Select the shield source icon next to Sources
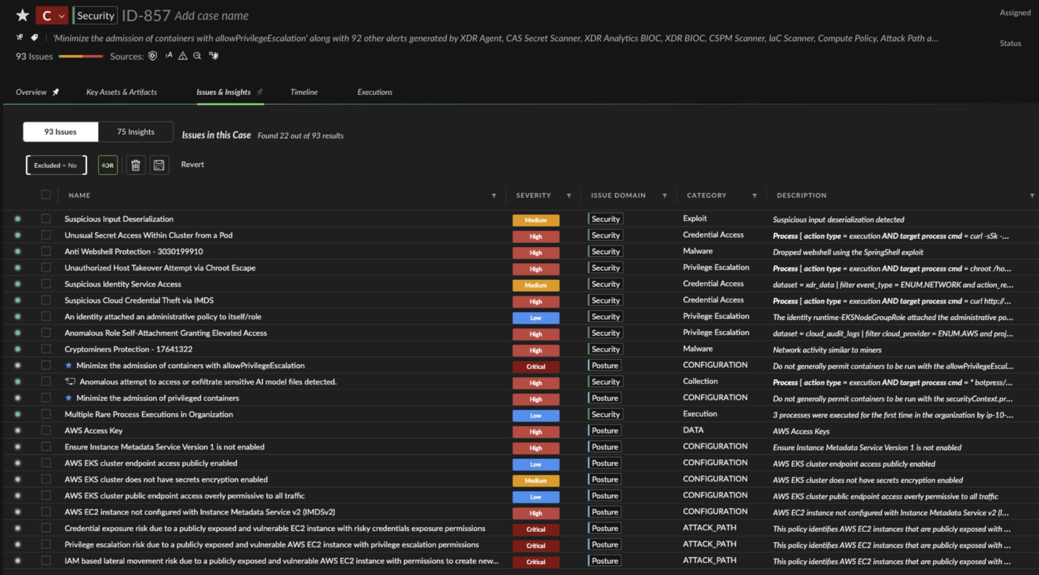The width and height of the screenshot is (1039, 575). tap(153, 56)
